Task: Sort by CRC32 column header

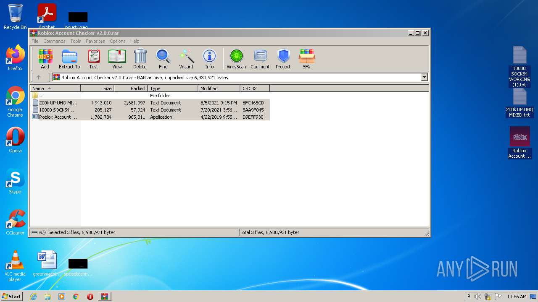Action: tap(255, 89)
